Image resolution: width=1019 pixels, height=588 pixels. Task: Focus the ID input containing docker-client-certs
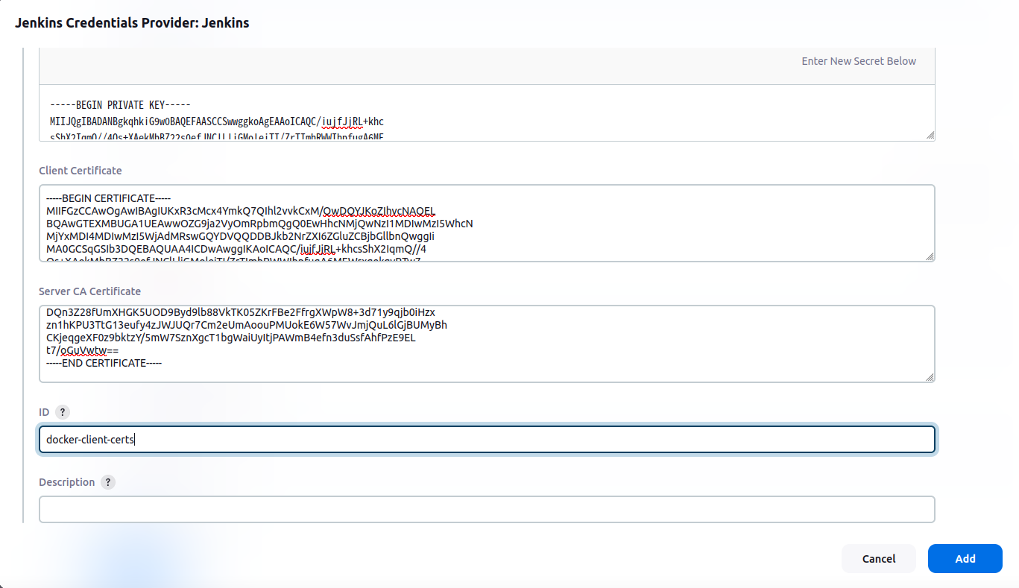[x=487, y=440]
